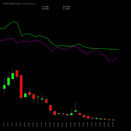Click the red candle above 16 Mar

pyautogui.click(x=88, y=117)
